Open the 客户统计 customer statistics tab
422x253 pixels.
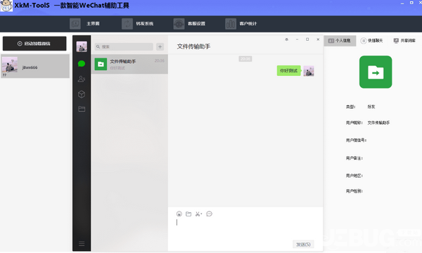tap(241, 24)
